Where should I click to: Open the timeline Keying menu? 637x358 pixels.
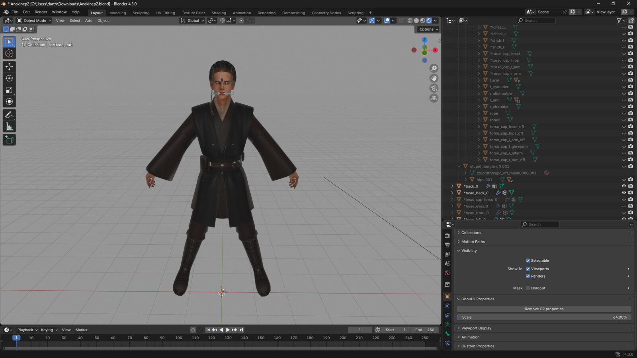pos(49,330)
